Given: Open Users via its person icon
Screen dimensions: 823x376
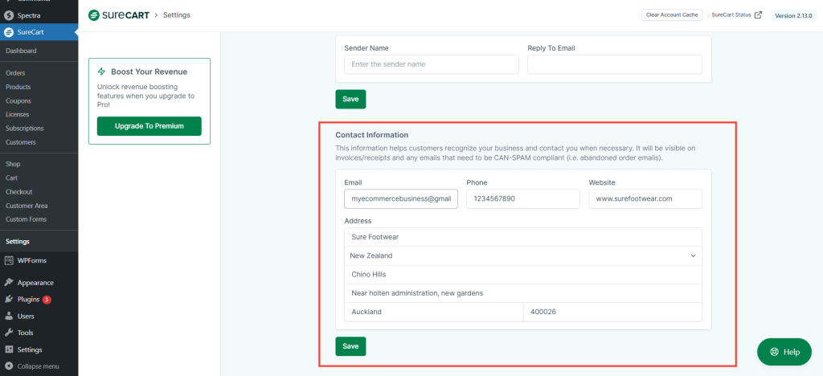Looking at the screenshot, I should coord(8,317).
